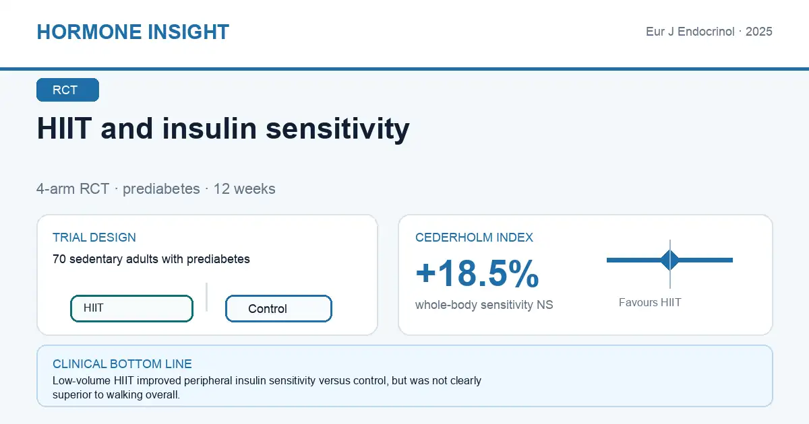Click the confidence interval horizontal bar
809x424 pixels.
point(669,260)
